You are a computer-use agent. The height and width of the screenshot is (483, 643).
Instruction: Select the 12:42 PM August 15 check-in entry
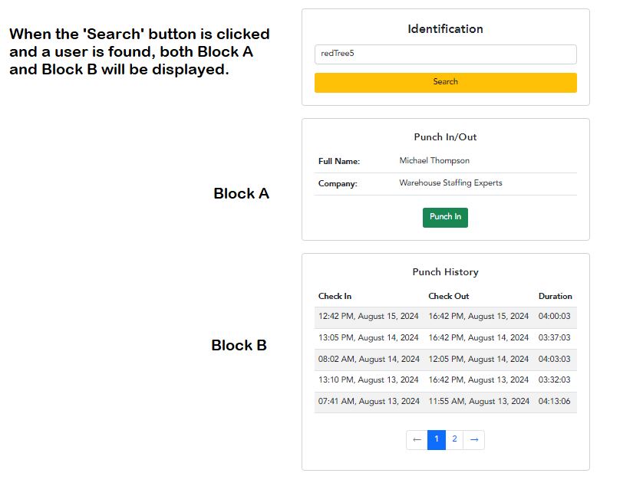tap(368, 317)
